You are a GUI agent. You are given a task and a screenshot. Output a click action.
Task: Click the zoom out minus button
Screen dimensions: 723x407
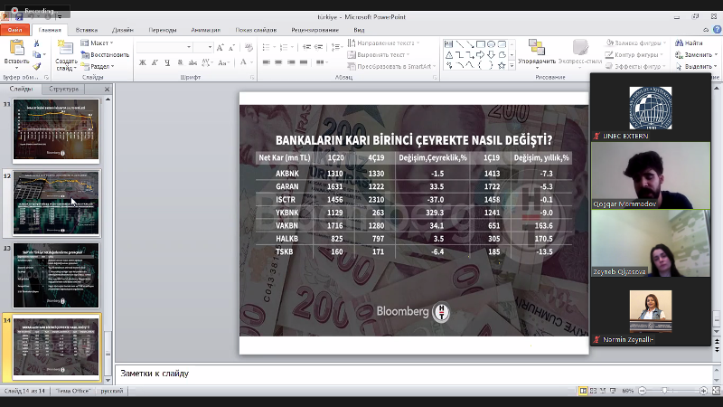point(643,391)
